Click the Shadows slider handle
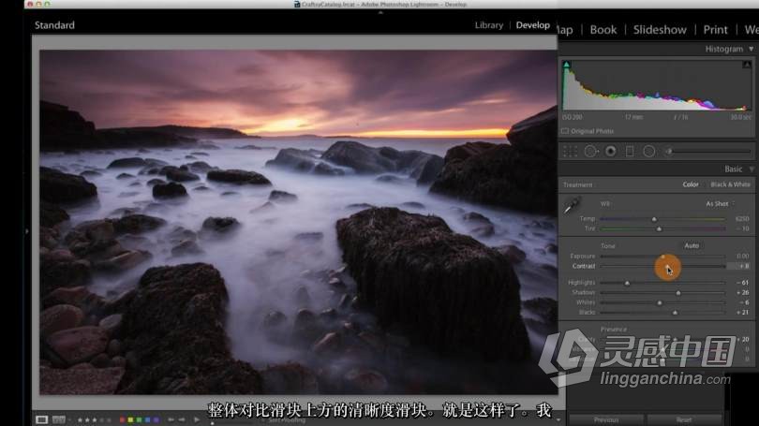759x426 pixels. click(x=678, y=293)
